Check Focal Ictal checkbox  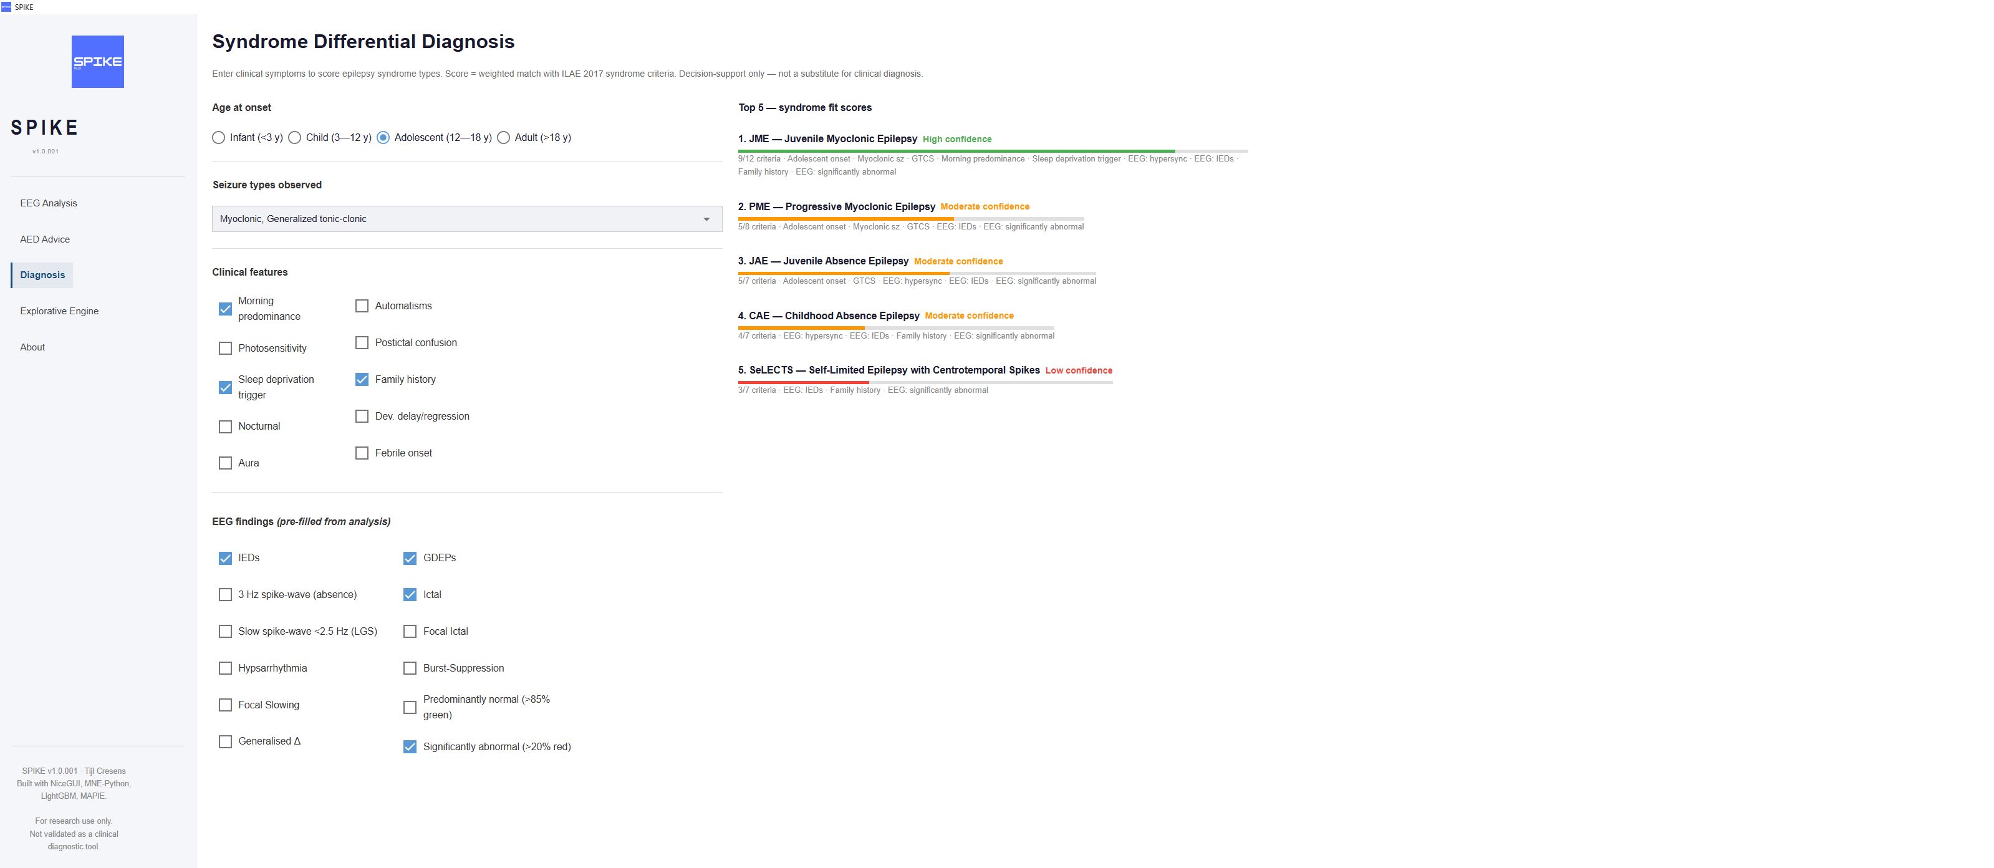click(410, 631)
